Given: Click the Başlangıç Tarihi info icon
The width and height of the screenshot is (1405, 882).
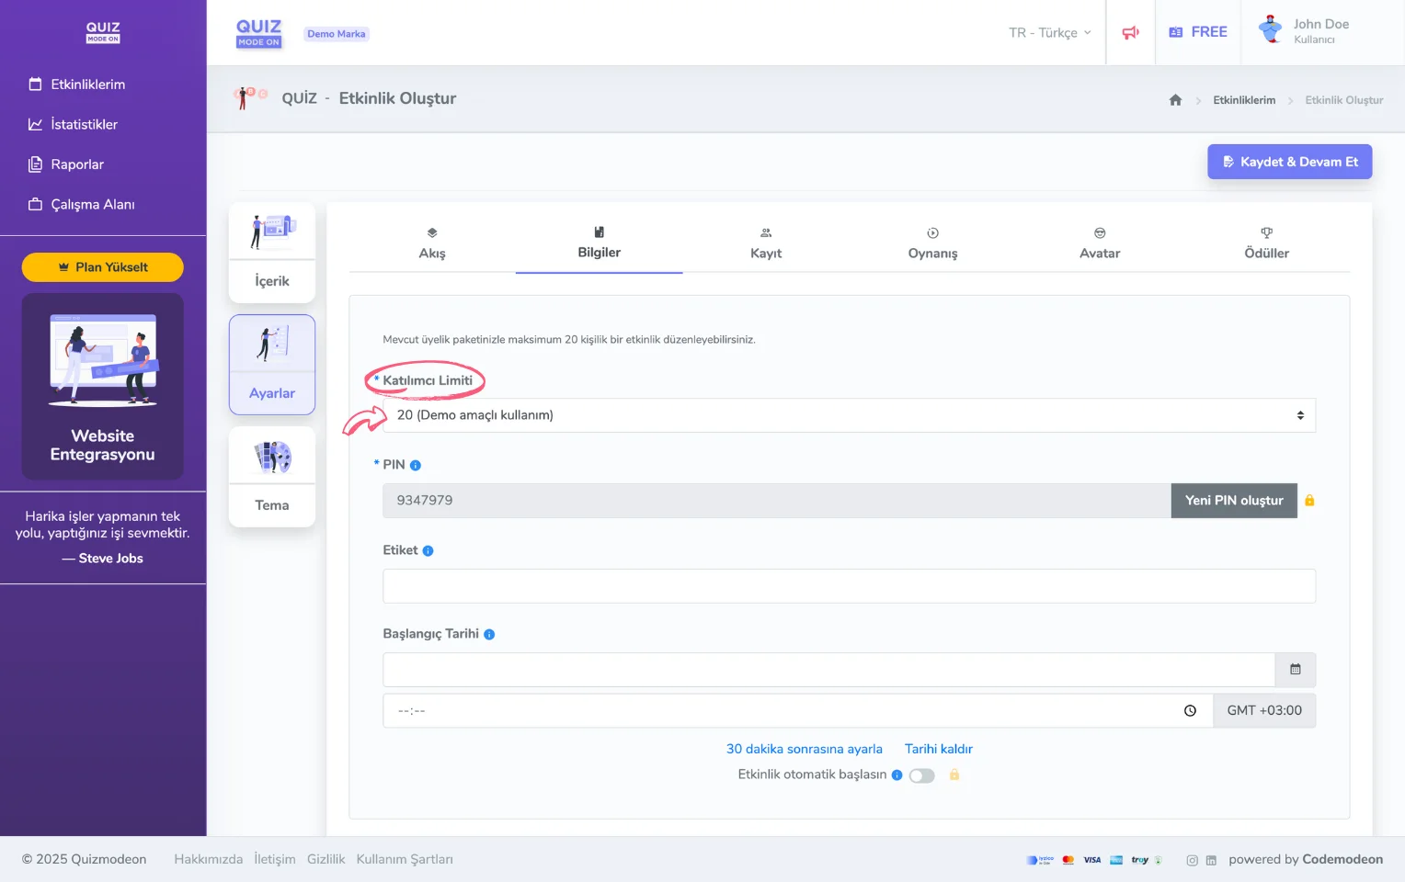Looking at the screenshot, I should click(x=489, y=635).
